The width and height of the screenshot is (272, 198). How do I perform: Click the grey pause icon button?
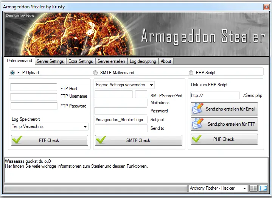point(253,188)
